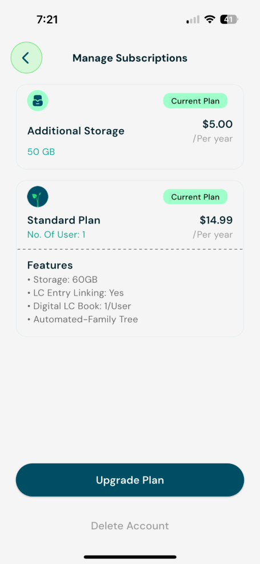Image resolution: width=260 pixels, height=564 pixels.
Task: Tap the Manage Subscriptions header title
Action: pyautogui.click(x=130, y=58)
